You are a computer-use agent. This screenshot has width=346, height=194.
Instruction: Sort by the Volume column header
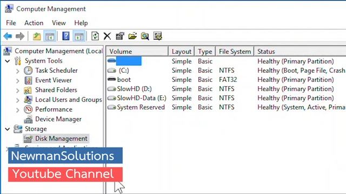coord(137,52)
